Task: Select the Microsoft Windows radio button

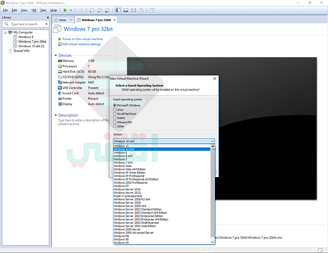Action: point(115,105)
